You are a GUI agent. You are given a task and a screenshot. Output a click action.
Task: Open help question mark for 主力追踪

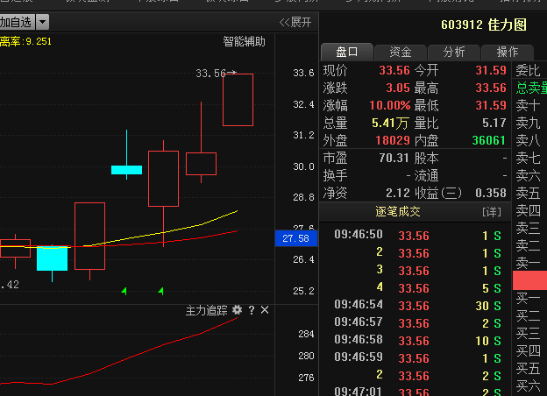(x=252, y=310)
